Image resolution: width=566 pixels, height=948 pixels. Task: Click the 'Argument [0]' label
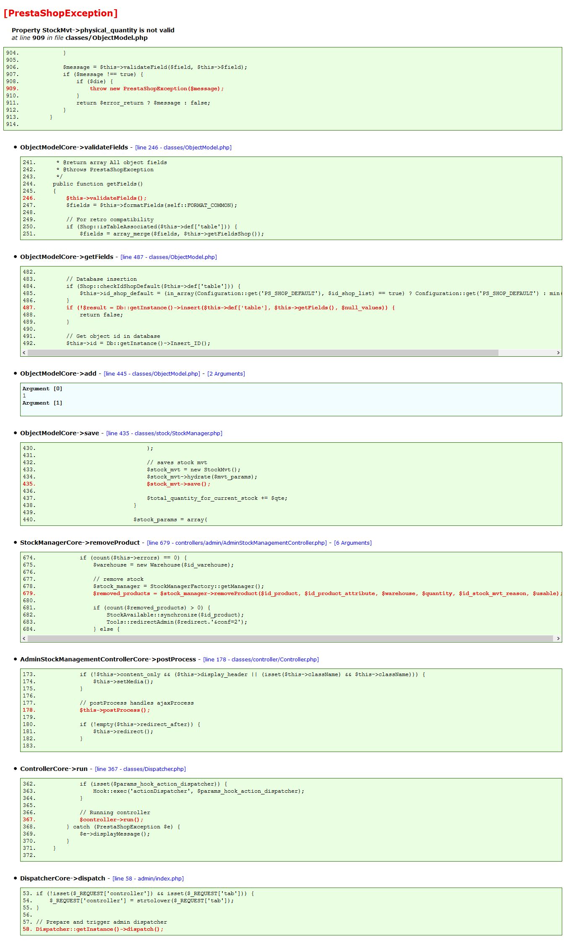coord(42,389)
